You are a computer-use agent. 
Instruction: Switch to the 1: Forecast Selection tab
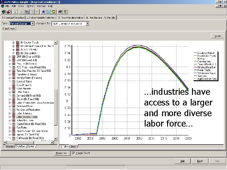13,18
